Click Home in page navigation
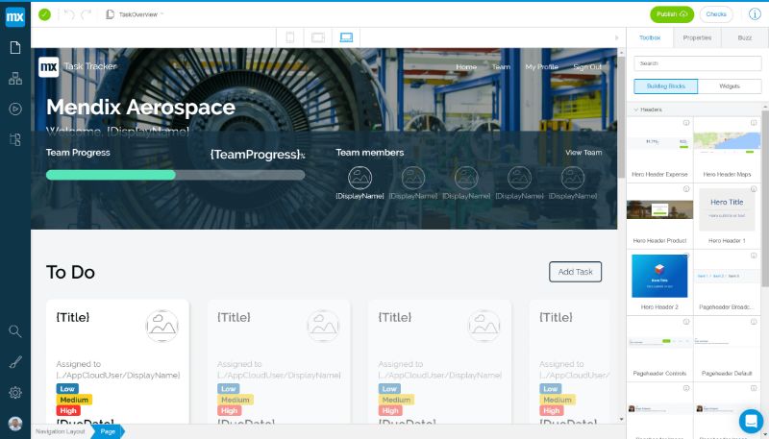 point(466,66)
